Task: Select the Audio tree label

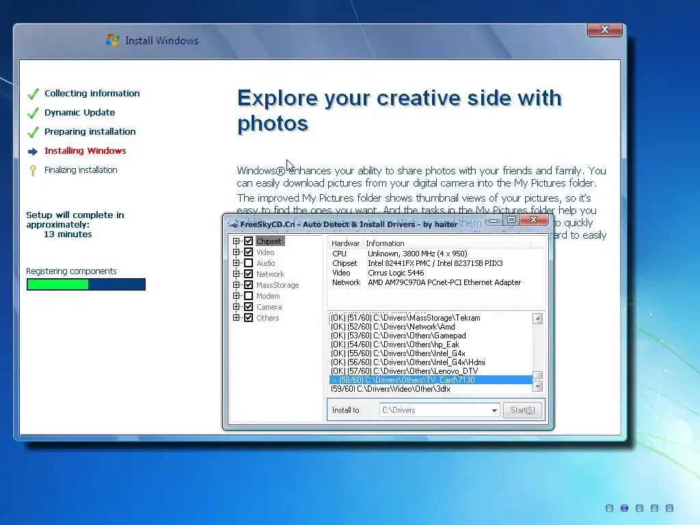Action: [x=266, y=263]
